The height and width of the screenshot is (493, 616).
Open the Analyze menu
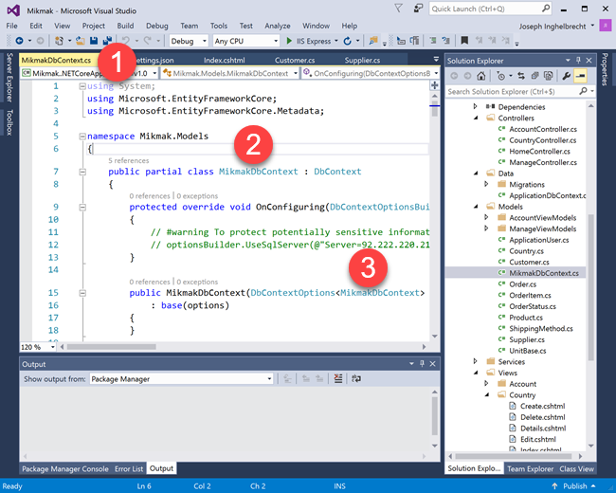[278, 26]
